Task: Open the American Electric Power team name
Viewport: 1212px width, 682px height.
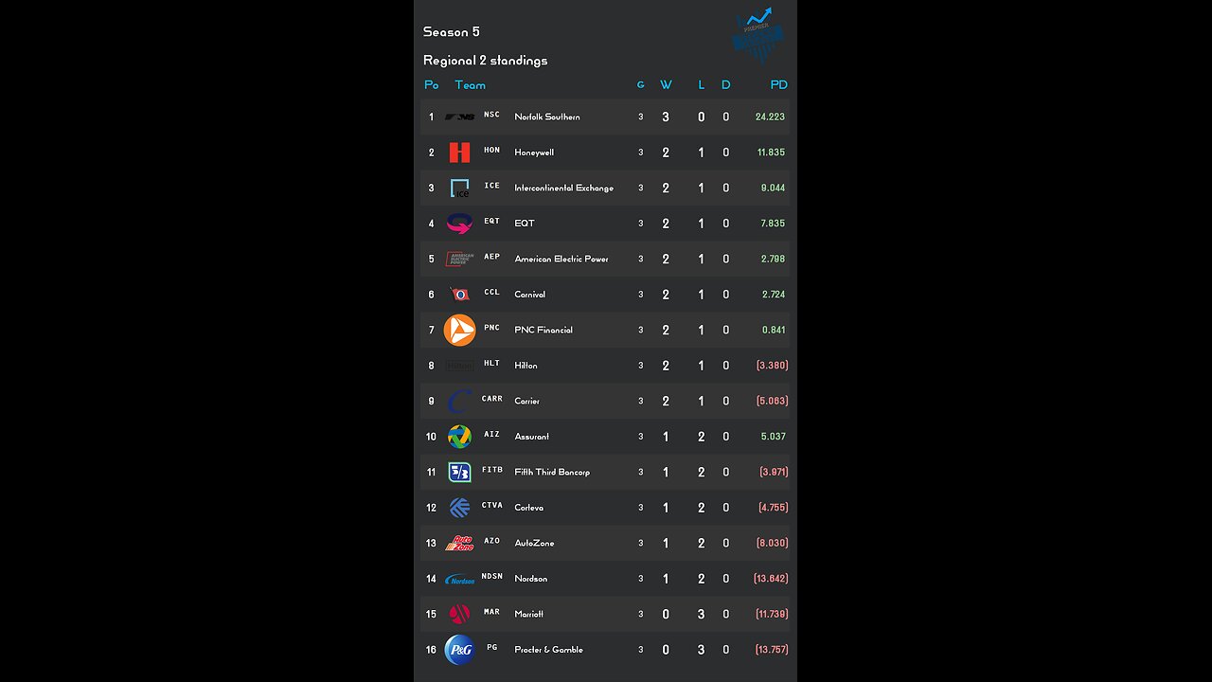Action: (x=561, y=259)
